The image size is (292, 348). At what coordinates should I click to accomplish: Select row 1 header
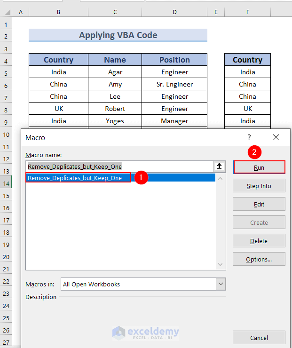[x=6, y=24]
